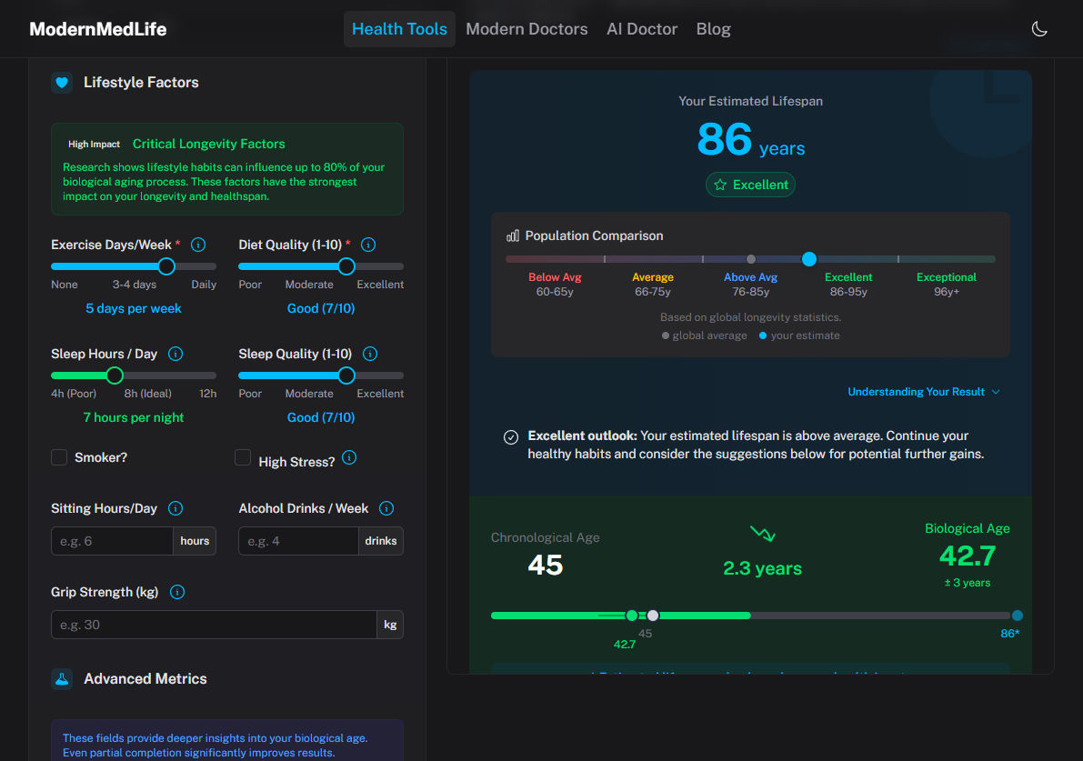Show info for Sleep Quality (1-10)
This screenshot has width=1083, height=761.
pos(370,354)
